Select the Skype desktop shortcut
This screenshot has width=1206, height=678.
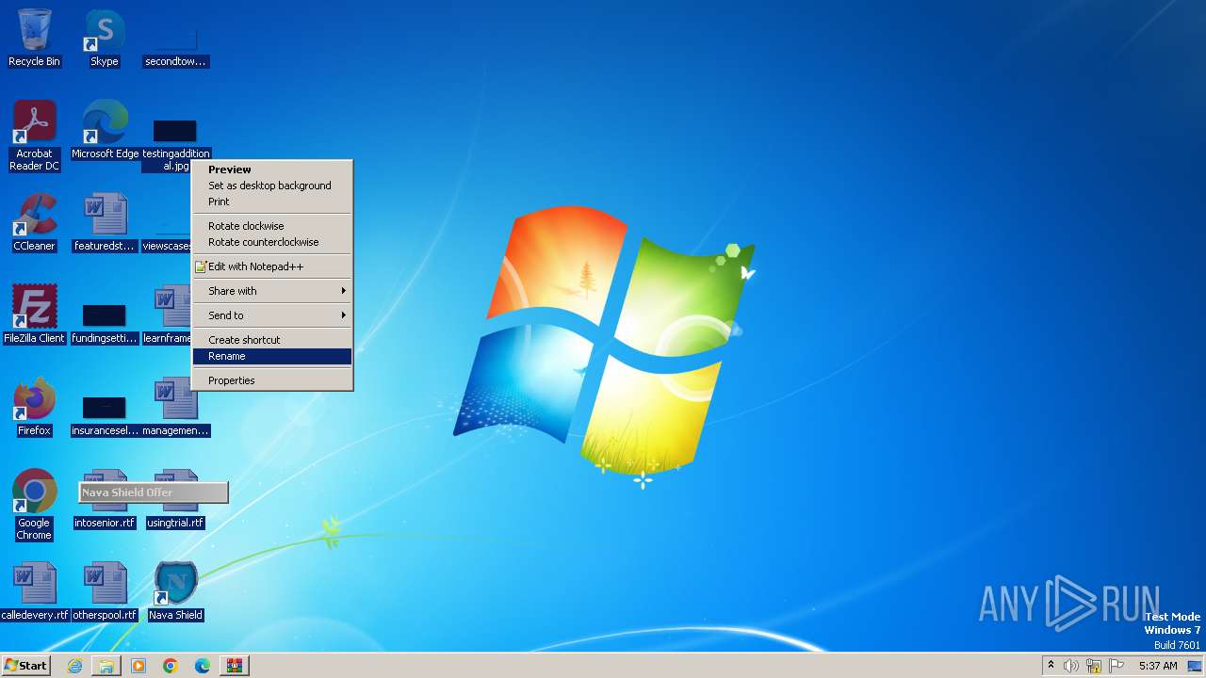(x=104, y=38)
